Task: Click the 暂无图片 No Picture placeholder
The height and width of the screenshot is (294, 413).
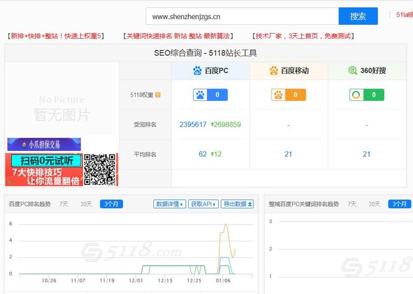Action: tap(61, 108)
